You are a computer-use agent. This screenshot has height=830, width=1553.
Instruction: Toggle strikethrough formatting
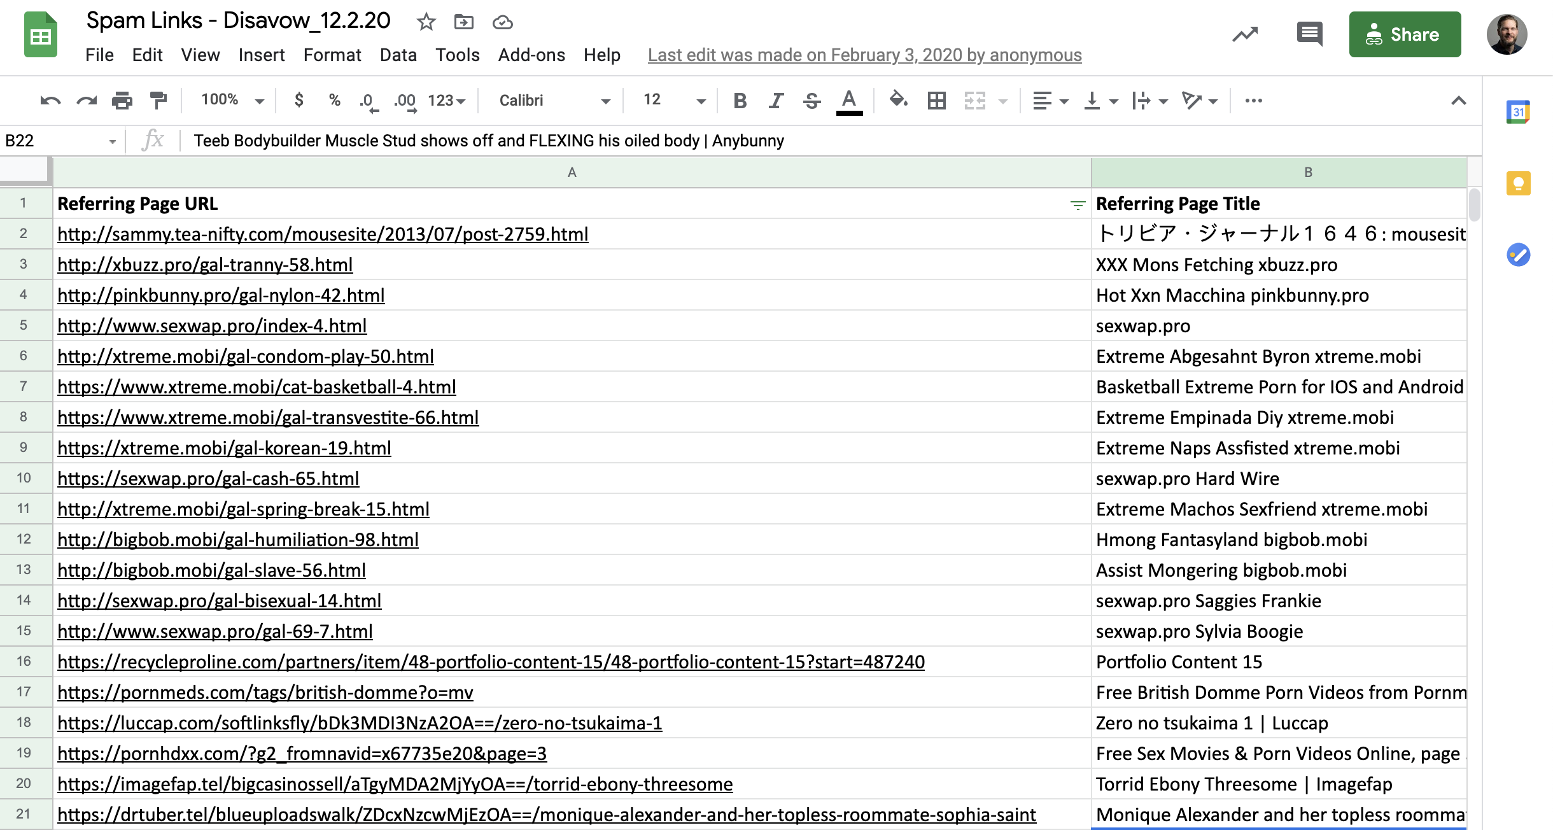tap(812, 100)
